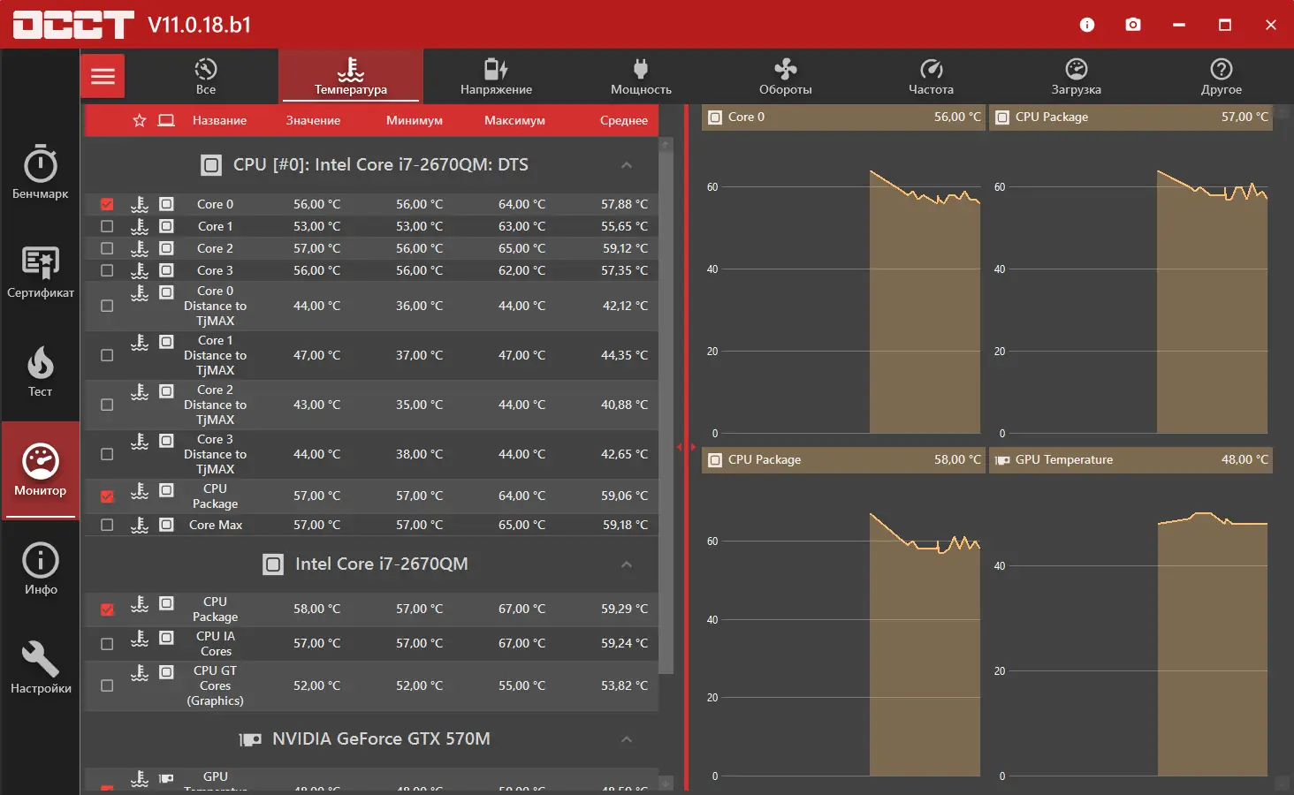Open the Мощность tab
This screenshot has width=1294, height=795.
641,76
